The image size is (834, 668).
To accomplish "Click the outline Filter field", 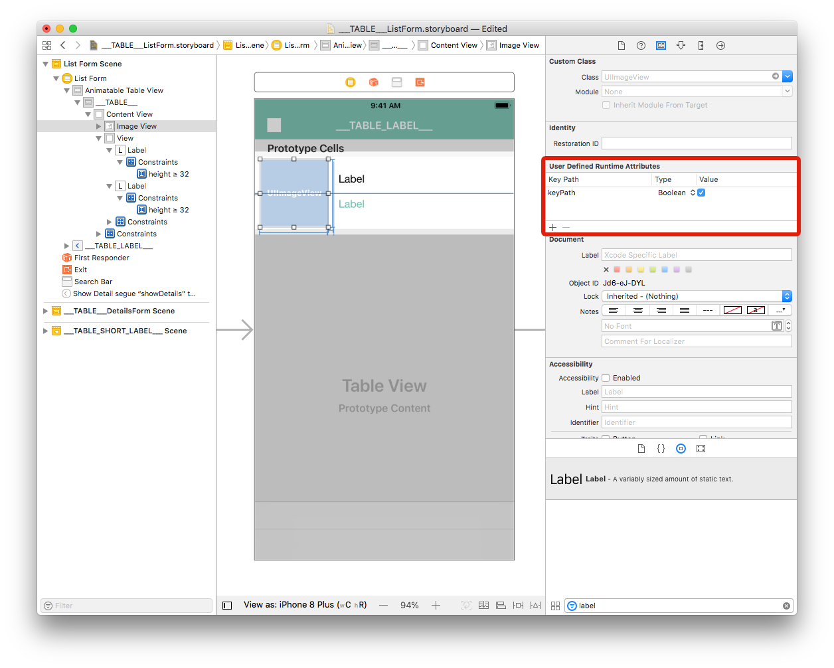I will (x=127, y=606).
